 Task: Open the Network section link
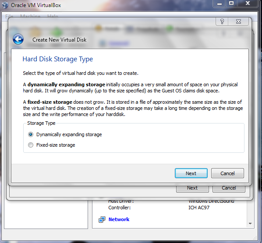119,219
